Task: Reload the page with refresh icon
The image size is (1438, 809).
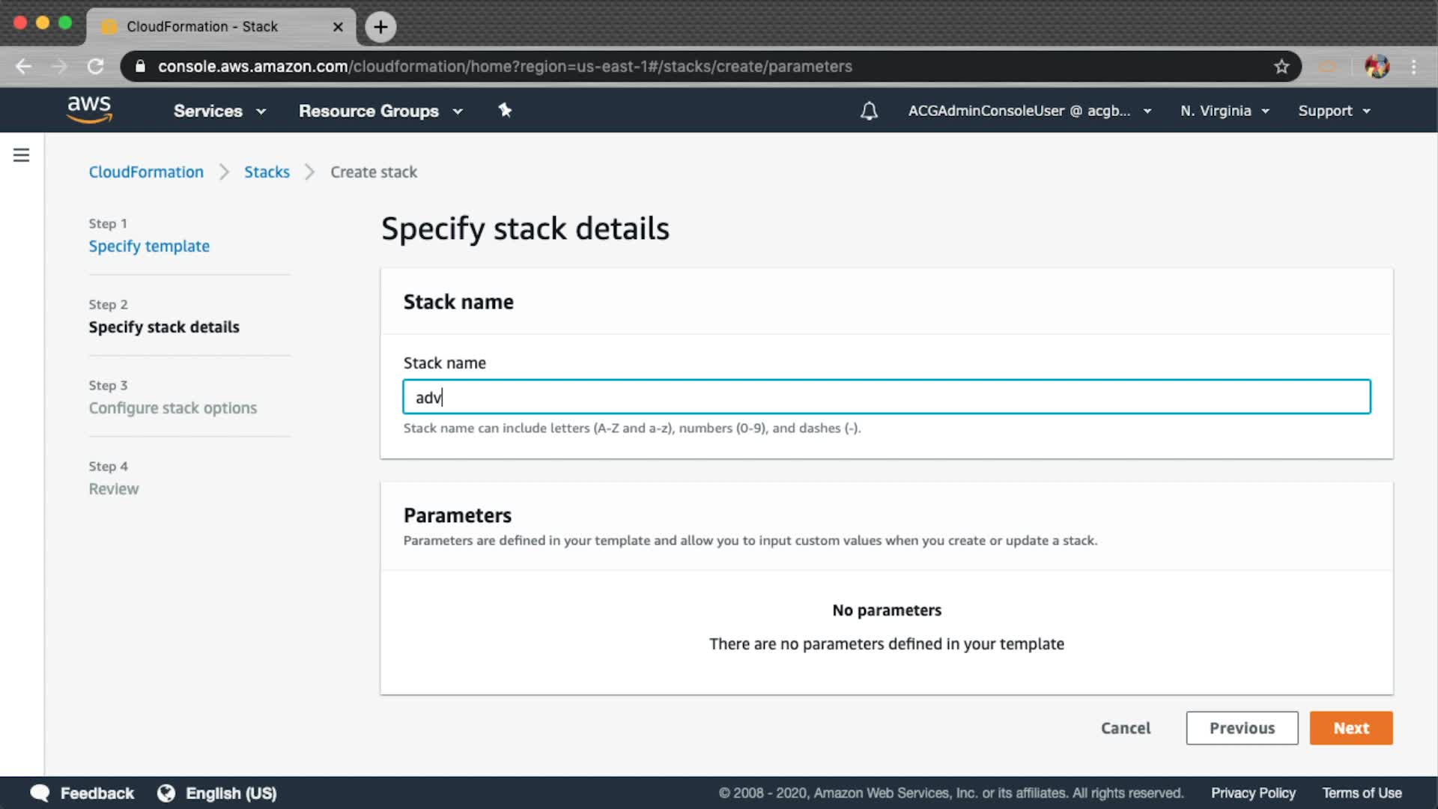Action: tap(95, 67)
